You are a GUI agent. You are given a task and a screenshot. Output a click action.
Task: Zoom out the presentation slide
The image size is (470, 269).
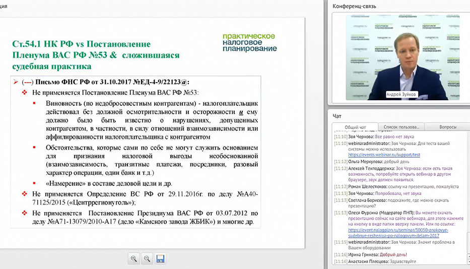click(x=147, y=258)
